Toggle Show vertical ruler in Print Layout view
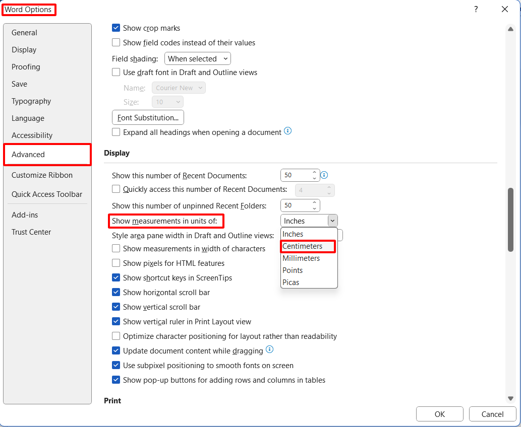Viewport: 521px width, 427px height. coord(116,321)
